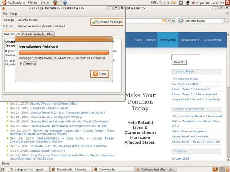This screenshot has height=172, width=230.
Task: Click the update notification star icon
Action: 181,2
